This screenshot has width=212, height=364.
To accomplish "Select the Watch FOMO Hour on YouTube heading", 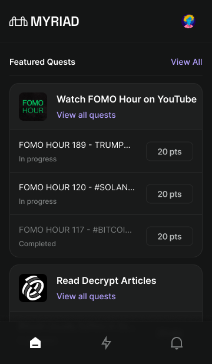I will 127,100.
